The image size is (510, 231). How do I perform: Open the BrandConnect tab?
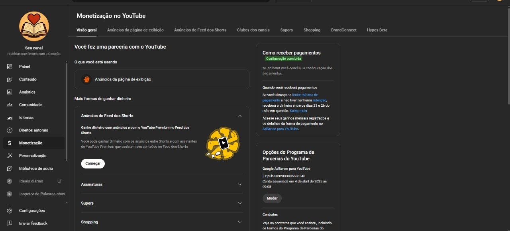coord(343,30)
